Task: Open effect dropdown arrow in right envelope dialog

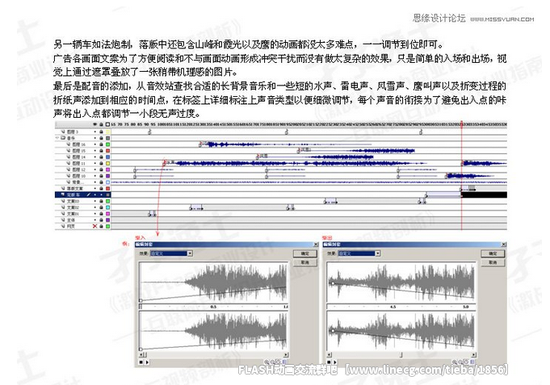Action: (378, 253)
